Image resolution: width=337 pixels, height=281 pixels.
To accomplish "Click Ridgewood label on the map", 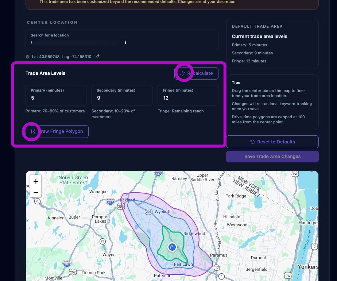I will (194, 234).
